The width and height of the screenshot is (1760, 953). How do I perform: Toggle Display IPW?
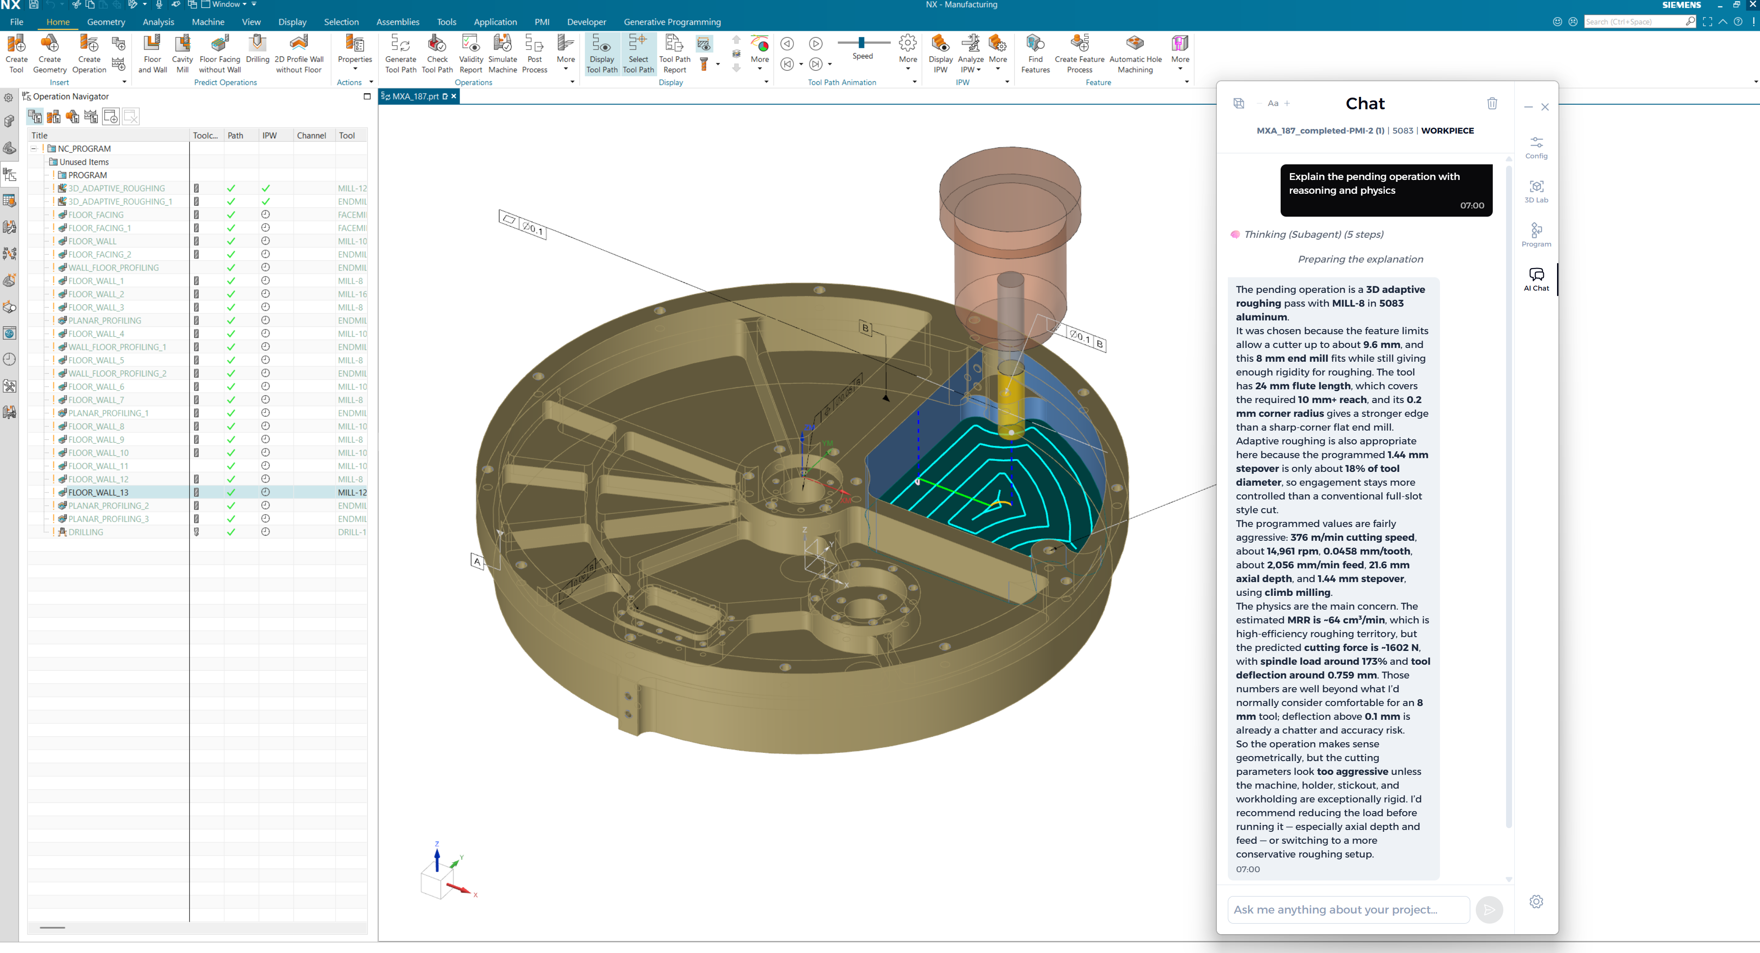coord(940,53)
